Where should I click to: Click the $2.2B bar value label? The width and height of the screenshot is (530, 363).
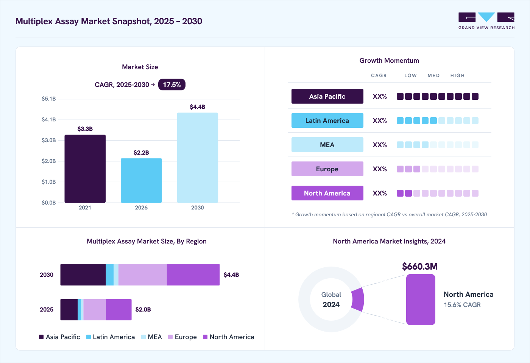[x=141, y=153]
